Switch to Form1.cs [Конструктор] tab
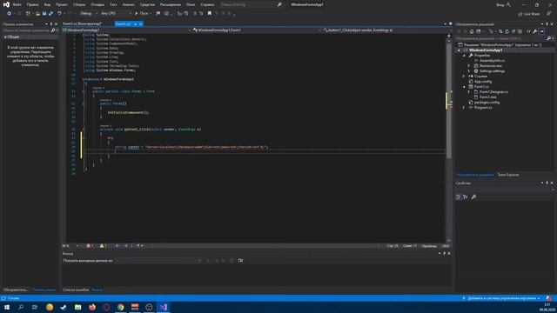 pos(83,23)
